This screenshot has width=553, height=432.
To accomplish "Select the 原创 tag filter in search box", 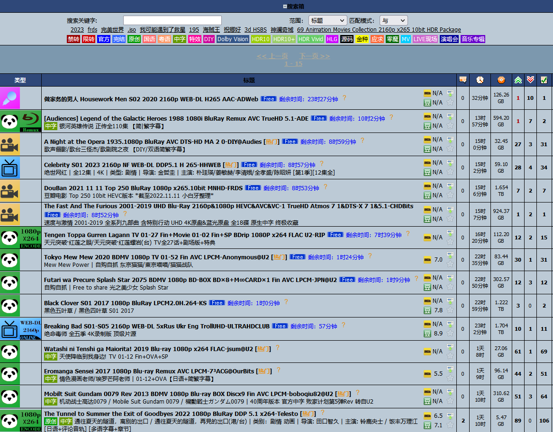I will [x=134, y=39].
